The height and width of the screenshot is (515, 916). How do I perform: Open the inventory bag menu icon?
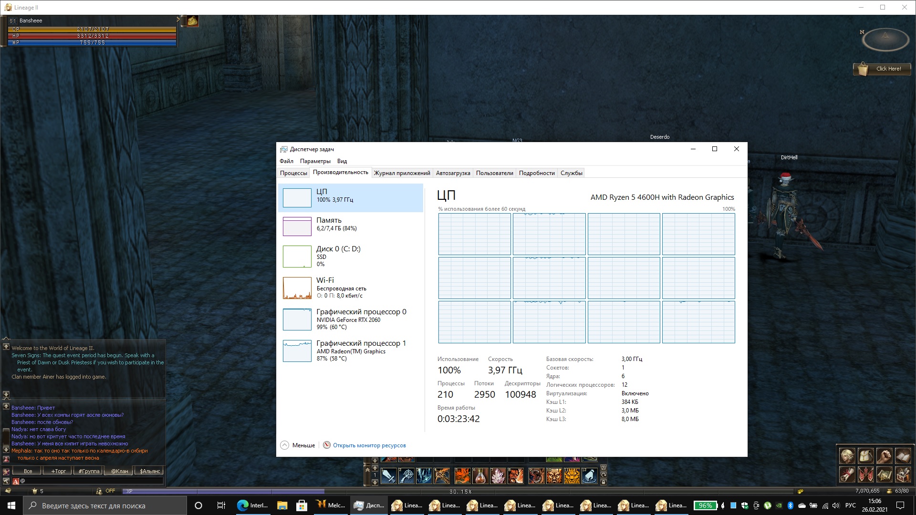[x=866, y=456]
